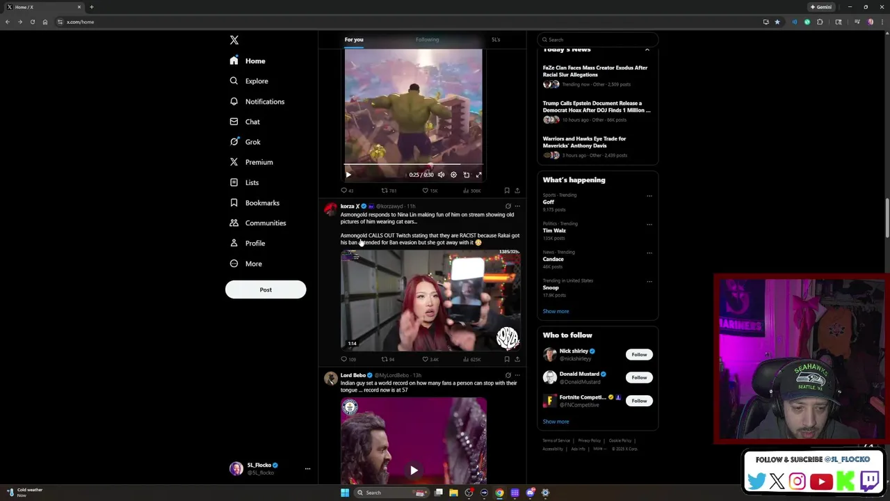
Task: Click the white Post button
Action: pos(266,289)
